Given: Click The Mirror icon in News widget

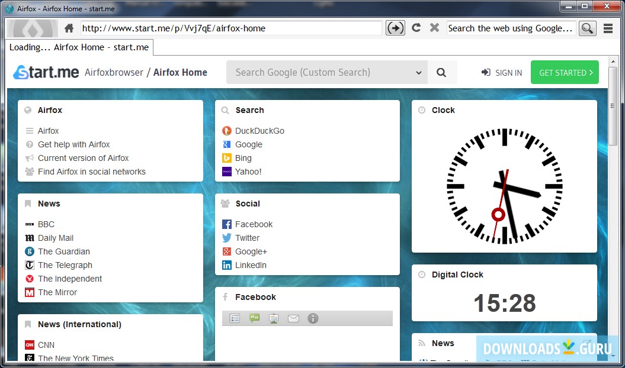Looking at the screenshot, I should [30, 292].
